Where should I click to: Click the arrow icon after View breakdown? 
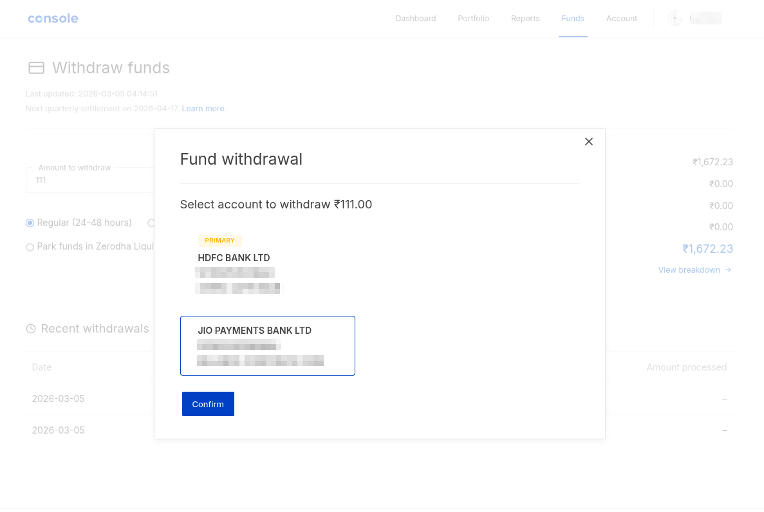pos(728,270)
